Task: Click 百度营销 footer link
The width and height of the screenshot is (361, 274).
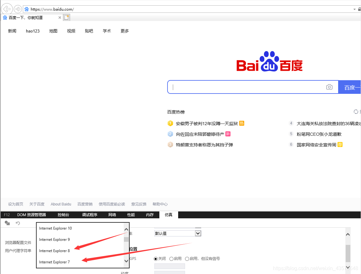Action: pyautogui.click(x=85, y=204)
